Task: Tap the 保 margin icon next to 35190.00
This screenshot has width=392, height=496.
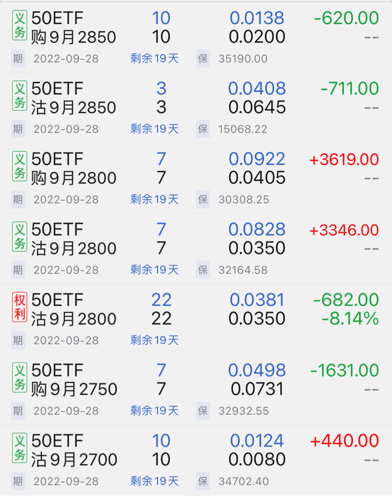Action: [x=203, y=59]
